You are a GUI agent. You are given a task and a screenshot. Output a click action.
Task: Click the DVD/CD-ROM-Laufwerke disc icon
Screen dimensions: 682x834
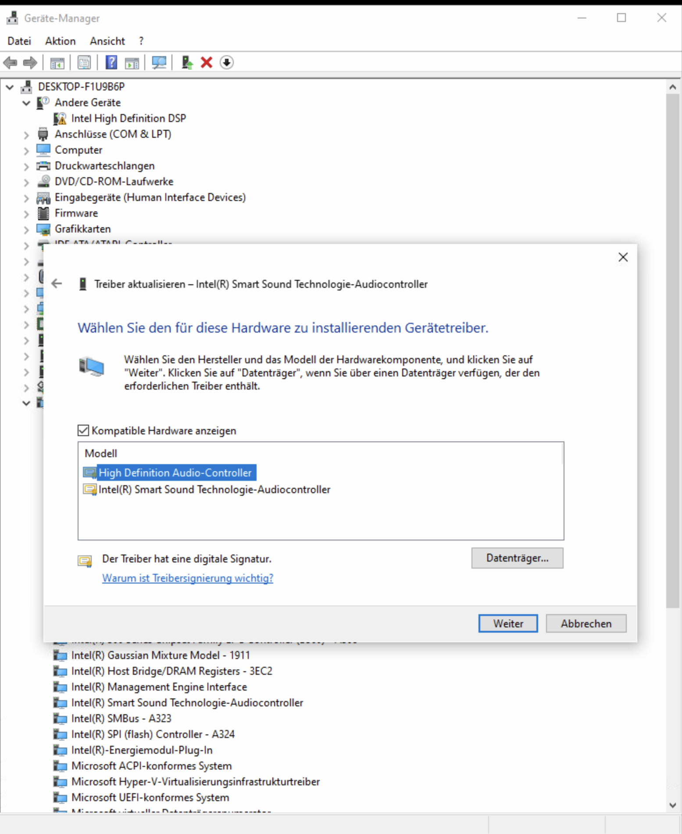[x=43, y=182]
